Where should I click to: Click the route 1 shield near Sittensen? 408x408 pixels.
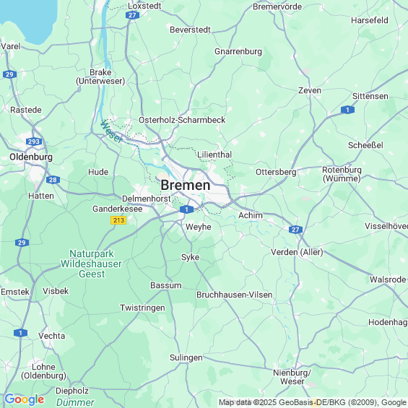pos(347,110)
